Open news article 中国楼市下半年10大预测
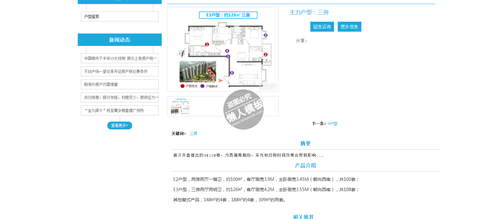The height and width of the screenshot is (219, 487). point(119,58)
